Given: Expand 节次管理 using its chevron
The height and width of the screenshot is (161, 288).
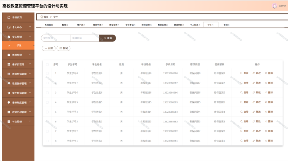Looking at the screenshot, I should pyautogui.click(x=30, y=121).
